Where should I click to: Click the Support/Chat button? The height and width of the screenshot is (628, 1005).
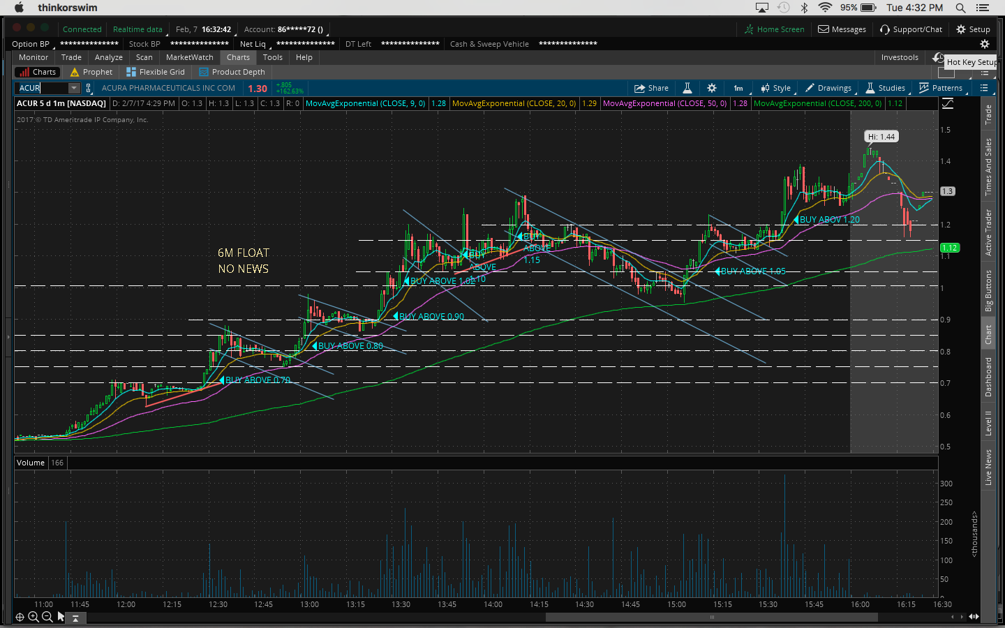point(911,29)
